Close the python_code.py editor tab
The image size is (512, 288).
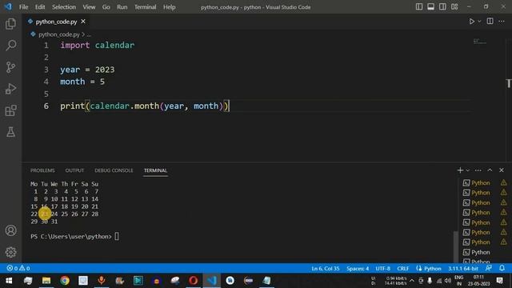coord(83,22)
